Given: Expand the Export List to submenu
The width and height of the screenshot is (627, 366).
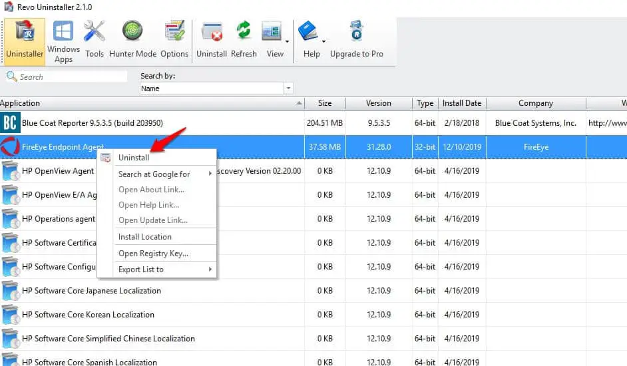Looking at the screenshot, I should (210, 270).
